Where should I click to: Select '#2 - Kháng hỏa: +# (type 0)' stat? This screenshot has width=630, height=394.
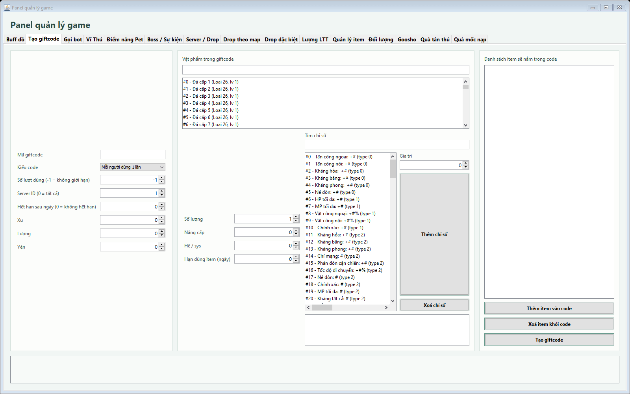pyautogui.click(x=347, y=171)
